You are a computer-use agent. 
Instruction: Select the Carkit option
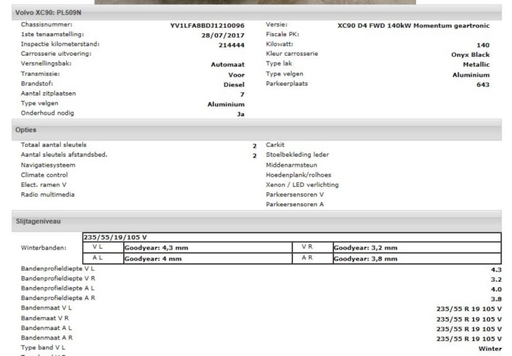pyautogui.click(x=275, y=145)
